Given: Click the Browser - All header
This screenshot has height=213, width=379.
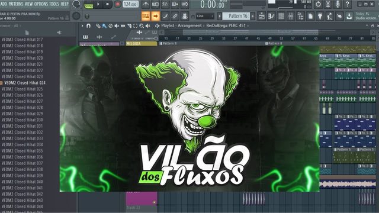Looking at the screenshot, I should click(9, 25).
